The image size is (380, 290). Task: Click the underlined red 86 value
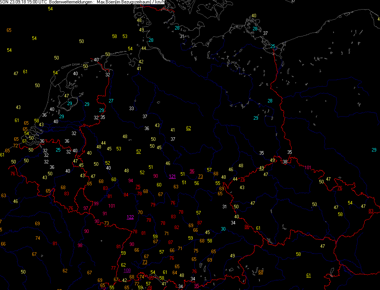247,227
